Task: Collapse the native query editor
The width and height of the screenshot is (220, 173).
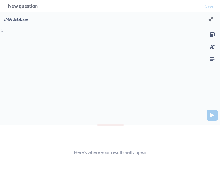Action: coord(211,19)
